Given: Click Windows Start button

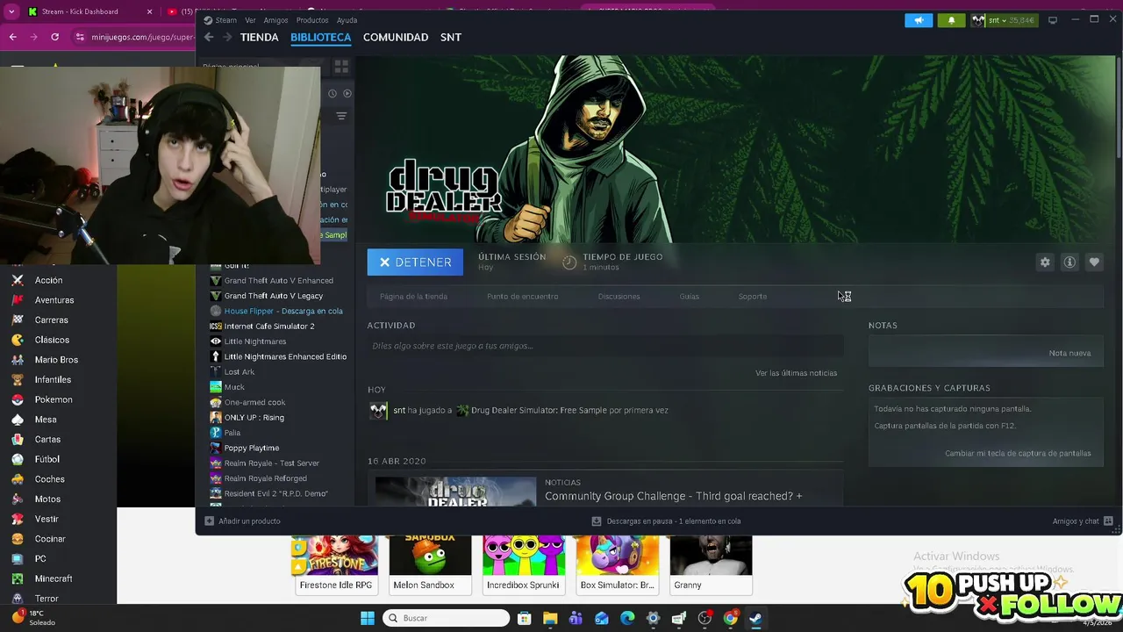Looking at the screenshot, I should pos(368,618).
